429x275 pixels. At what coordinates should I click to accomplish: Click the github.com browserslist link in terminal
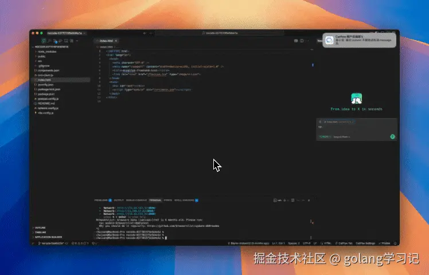click(x=183, y=226)
